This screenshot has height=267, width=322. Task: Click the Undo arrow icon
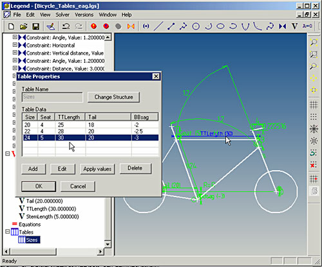click(66, 26)
